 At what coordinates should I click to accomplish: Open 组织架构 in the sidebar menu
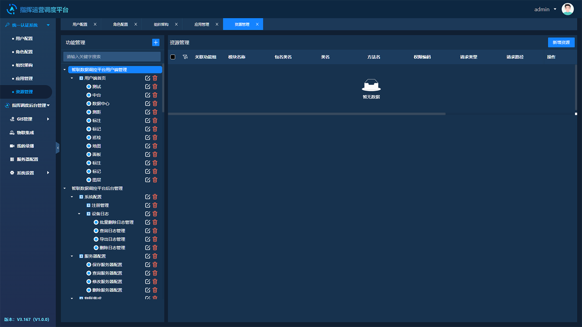tap(24, 65)
